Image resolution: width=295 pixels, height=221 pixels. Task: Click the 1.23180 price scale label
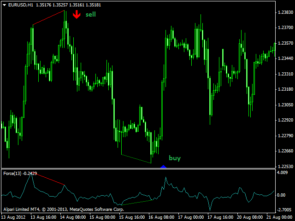(285, 89)
